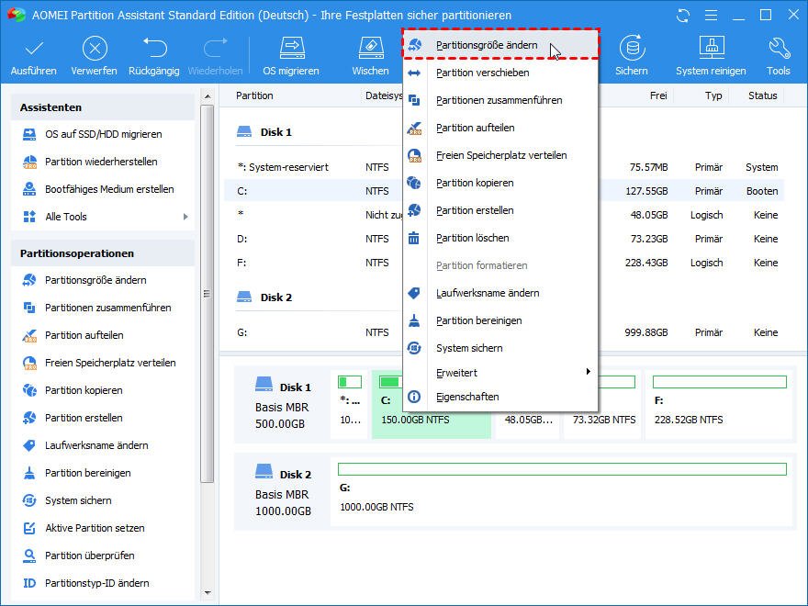The height and width of the screenshot is (606, 808).
Task: Select the G: 1000.00GB block in disk map
Action: coord(562,491)
